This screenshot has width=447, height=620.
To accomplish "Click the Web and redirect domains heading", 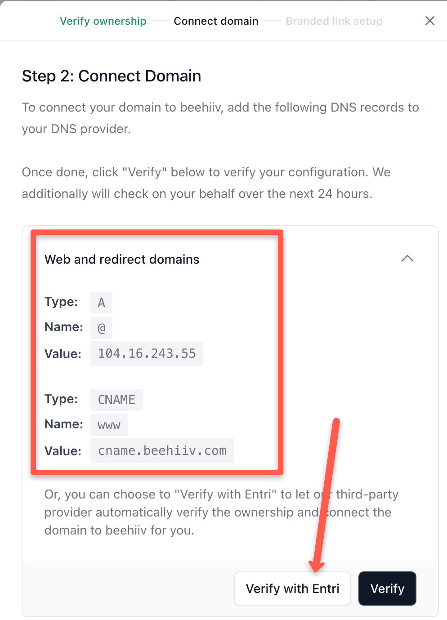I will [121, 259].
